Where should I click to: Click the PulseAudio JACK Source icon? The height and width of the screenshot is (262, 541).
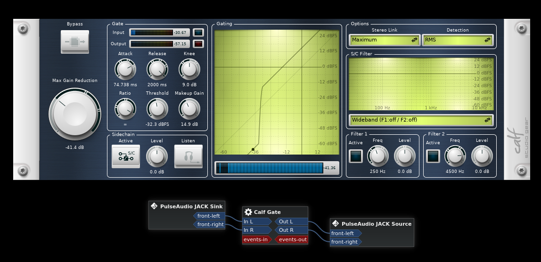pos(336,224)
